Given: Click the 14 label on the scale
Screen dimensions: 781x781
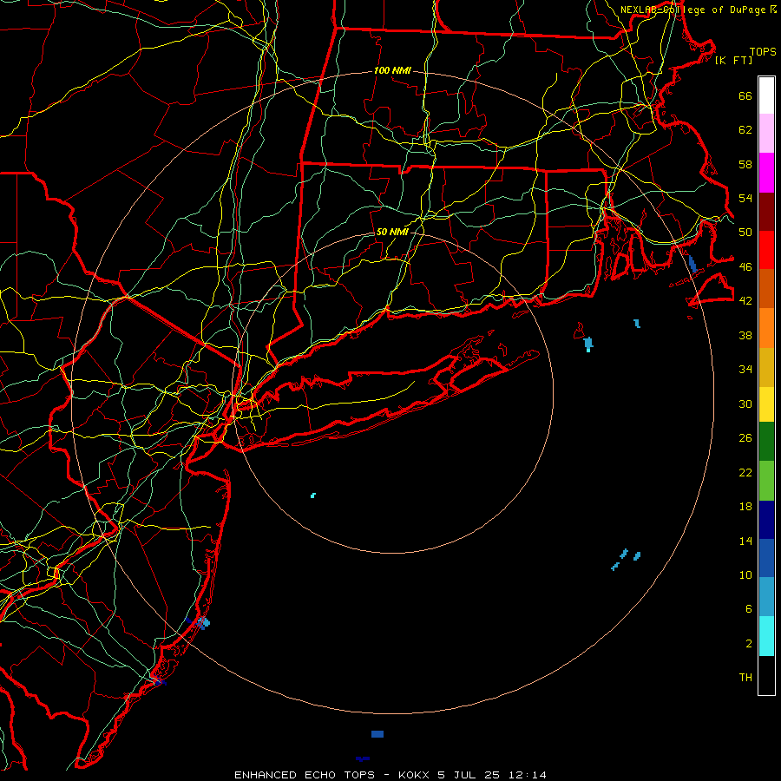Looking at the screenshot, I should (745, 541).
